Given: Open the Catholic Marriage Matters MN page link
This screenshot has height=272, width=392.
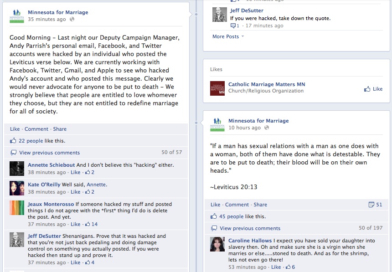Looking at the screenshot, I should click(267, 84).
